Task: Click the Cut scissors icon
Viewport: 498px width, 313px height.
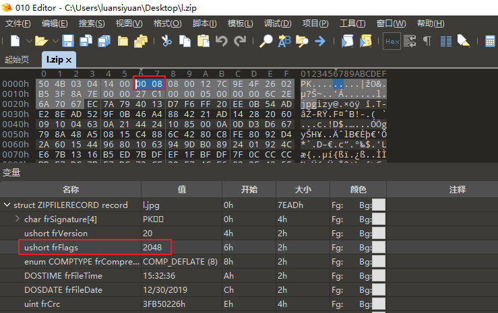Action: (166, 41)
